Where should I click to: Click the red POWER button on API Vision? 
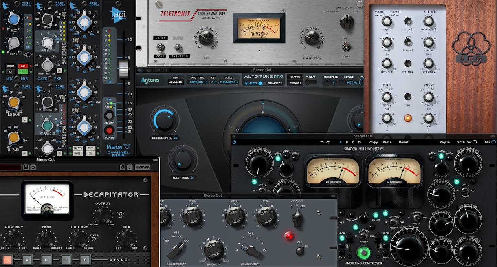[109, 130]
